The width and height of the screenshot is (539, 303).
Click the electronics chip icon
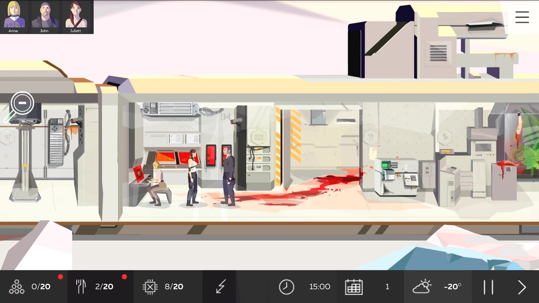150,286
